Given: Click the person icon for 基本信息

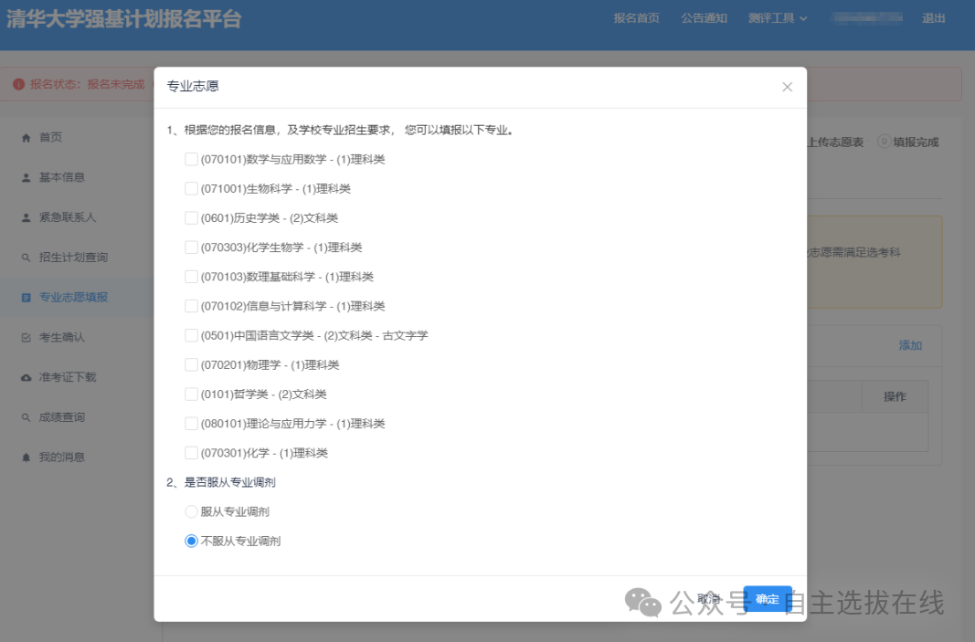Looking at the screenshot, I should pos(25,177).
